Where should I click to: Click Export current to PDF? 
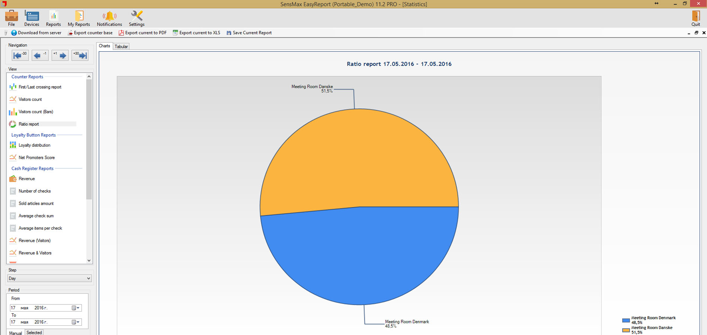143,33
